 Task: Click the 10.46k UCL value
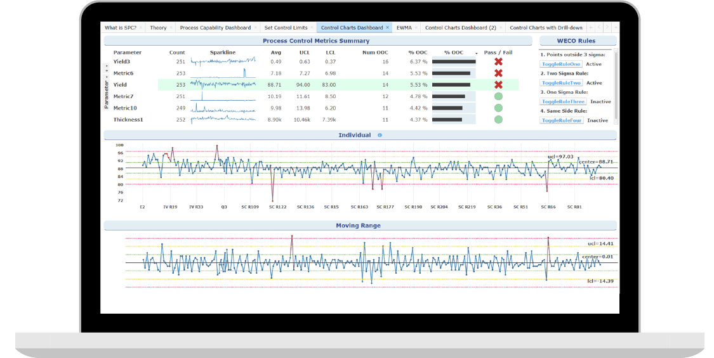pos(302,120)
